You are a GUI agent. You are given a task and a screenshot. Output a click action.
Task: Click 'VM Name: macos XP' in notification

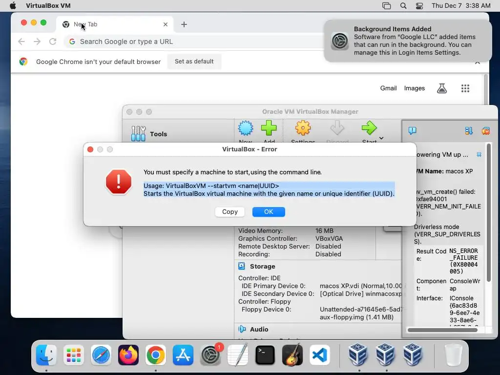444,171
